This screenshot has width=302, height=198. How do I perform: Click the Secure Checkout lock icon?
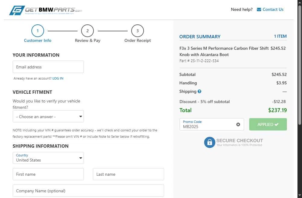pyautogui.click(x=210, y=142)
